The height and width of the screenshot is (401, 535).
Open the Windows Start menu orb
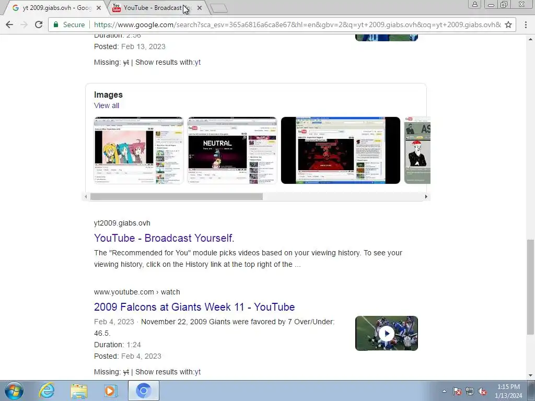click(x=14, y=391)
